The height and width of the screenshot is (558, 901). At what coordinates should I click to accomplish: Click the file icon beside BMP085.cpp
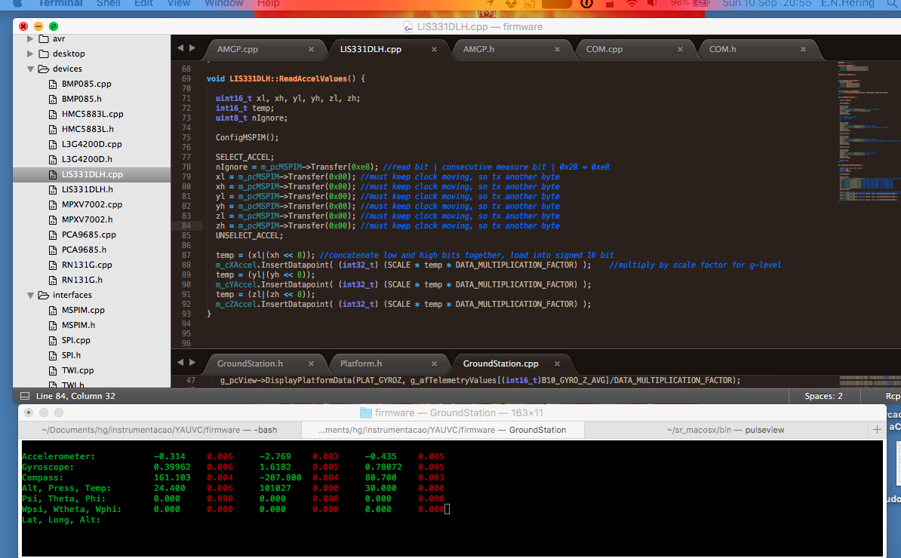tap(52, 84)
